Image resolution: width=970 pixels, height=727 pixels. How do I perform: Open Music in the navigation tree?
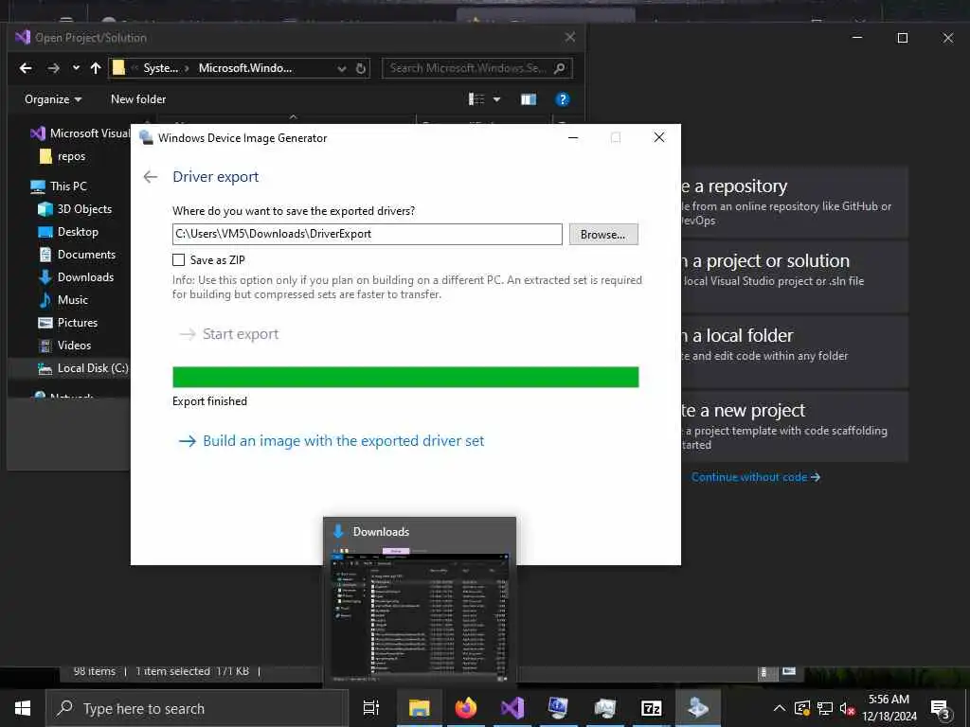click(63, 300)
